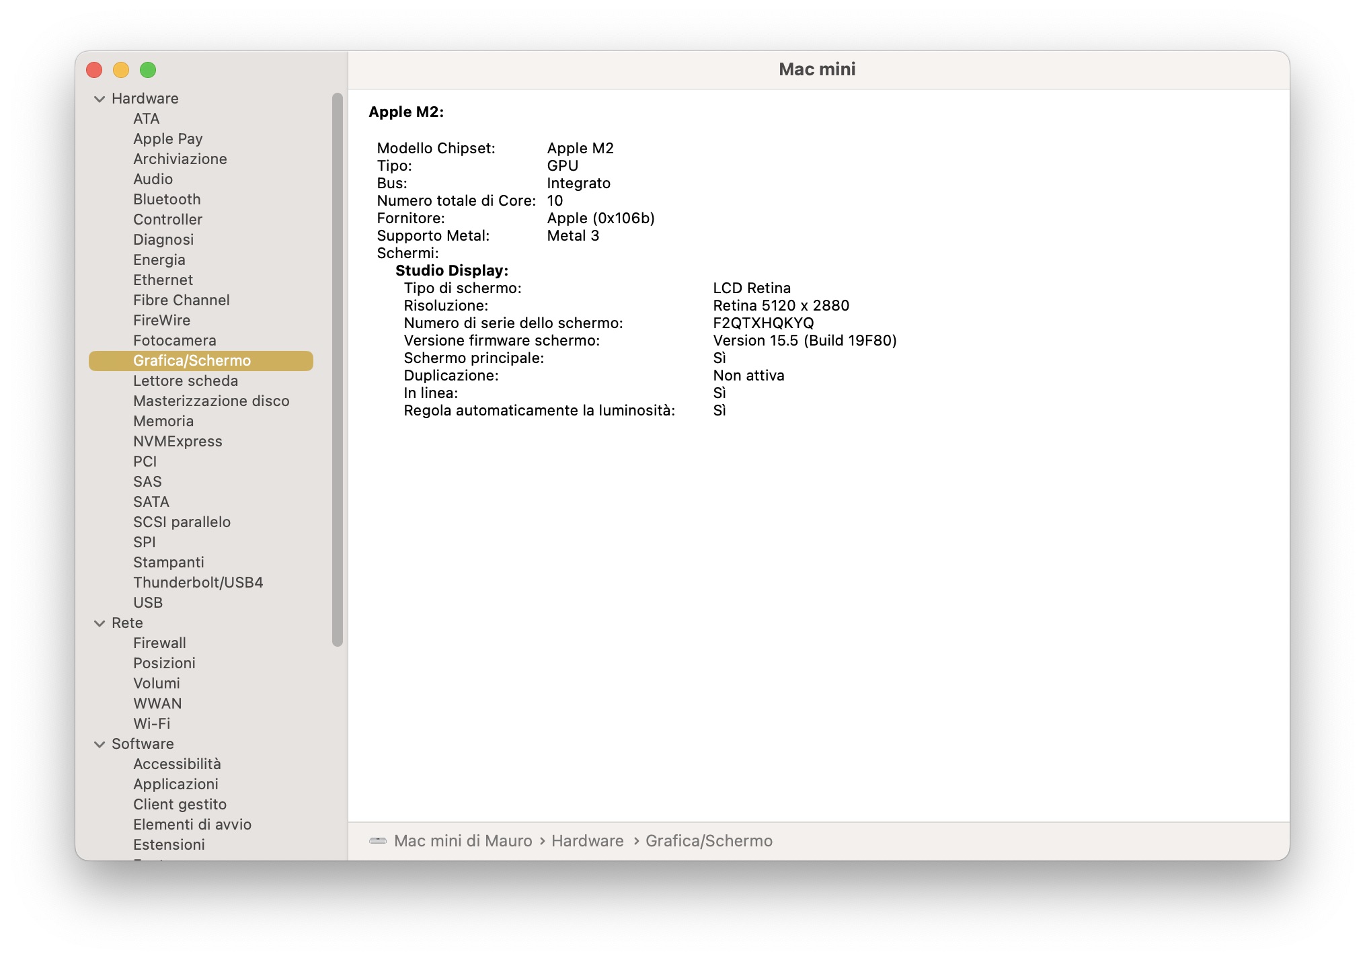This screenshot has width=1365, height=960.
Task: Click the yellow minimize window button
Action: pyautogui.click(x=121, y=70)
